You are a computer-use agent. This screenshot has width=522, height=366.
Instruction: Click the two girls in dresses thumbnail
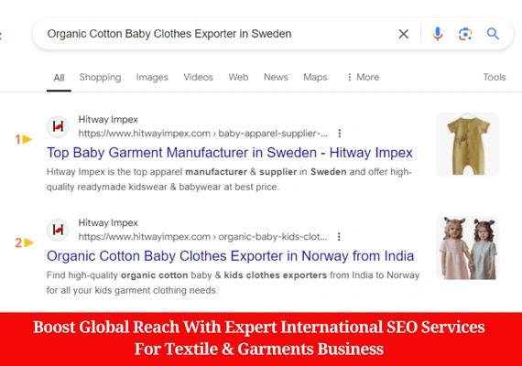(468, 248)
